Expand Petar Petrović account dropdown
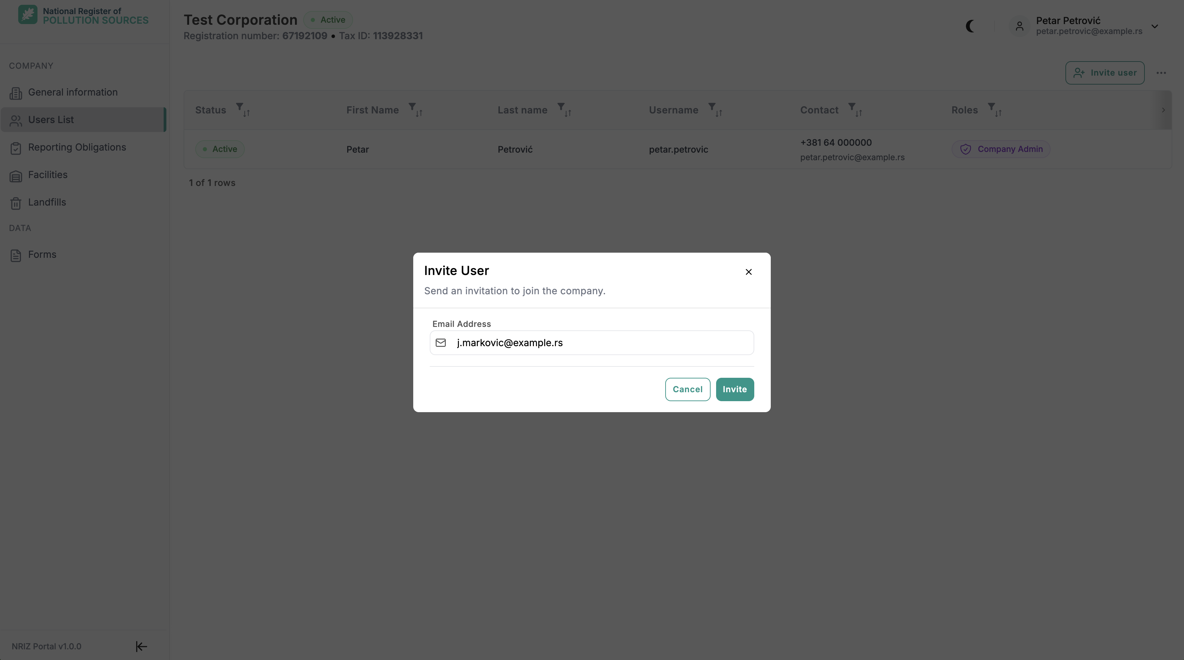The width and height of the screenshot is (1184, 660). click(1154, 26)
